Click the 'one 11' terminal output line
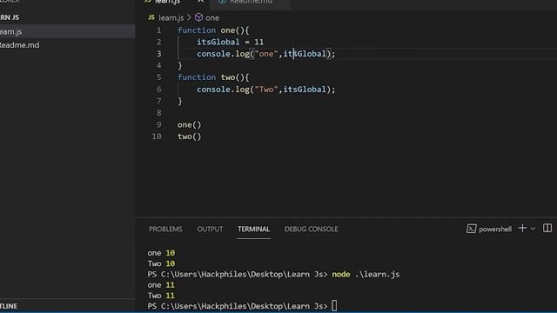The image size is (557, 313). (x=161, y=285)
